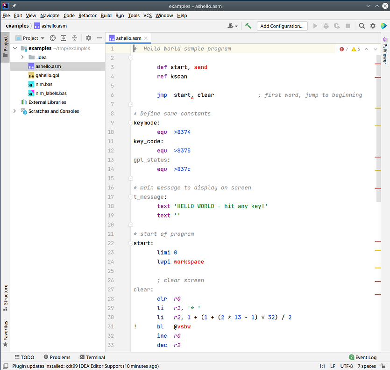The image size is (390, 370).
Task: Open the Refactor menu
Action: 87,15
